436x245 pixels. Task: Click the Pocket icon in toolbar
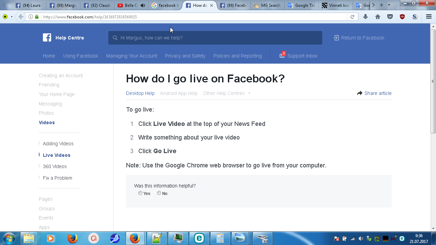(390, 17)
